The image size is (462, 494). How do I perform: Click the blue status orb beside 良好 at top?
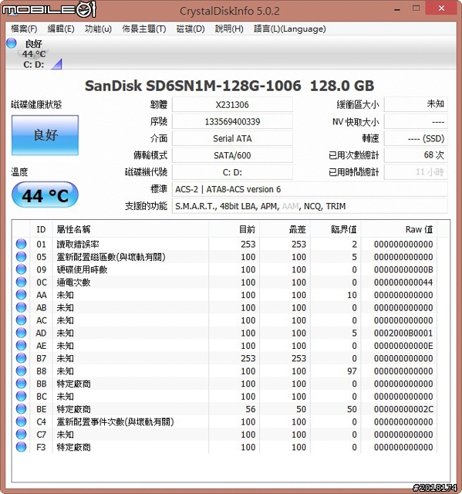(12, 43)
